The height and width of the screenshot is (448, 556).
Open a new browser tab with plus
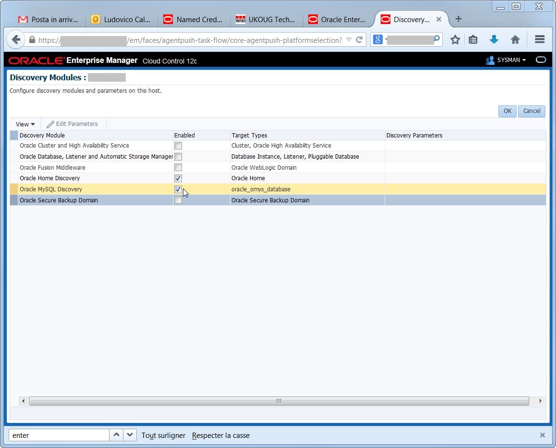pyautogui.click(x=458, y=19)
